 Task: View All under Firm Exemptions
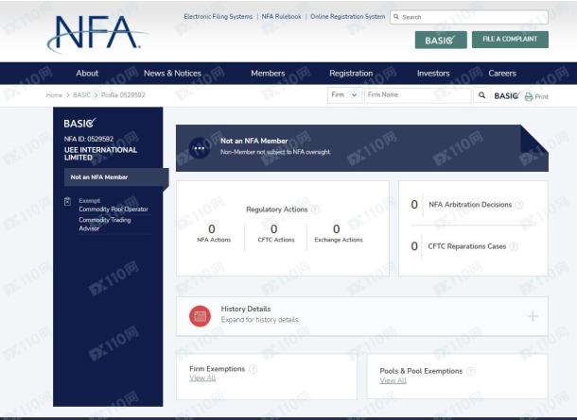202,378
